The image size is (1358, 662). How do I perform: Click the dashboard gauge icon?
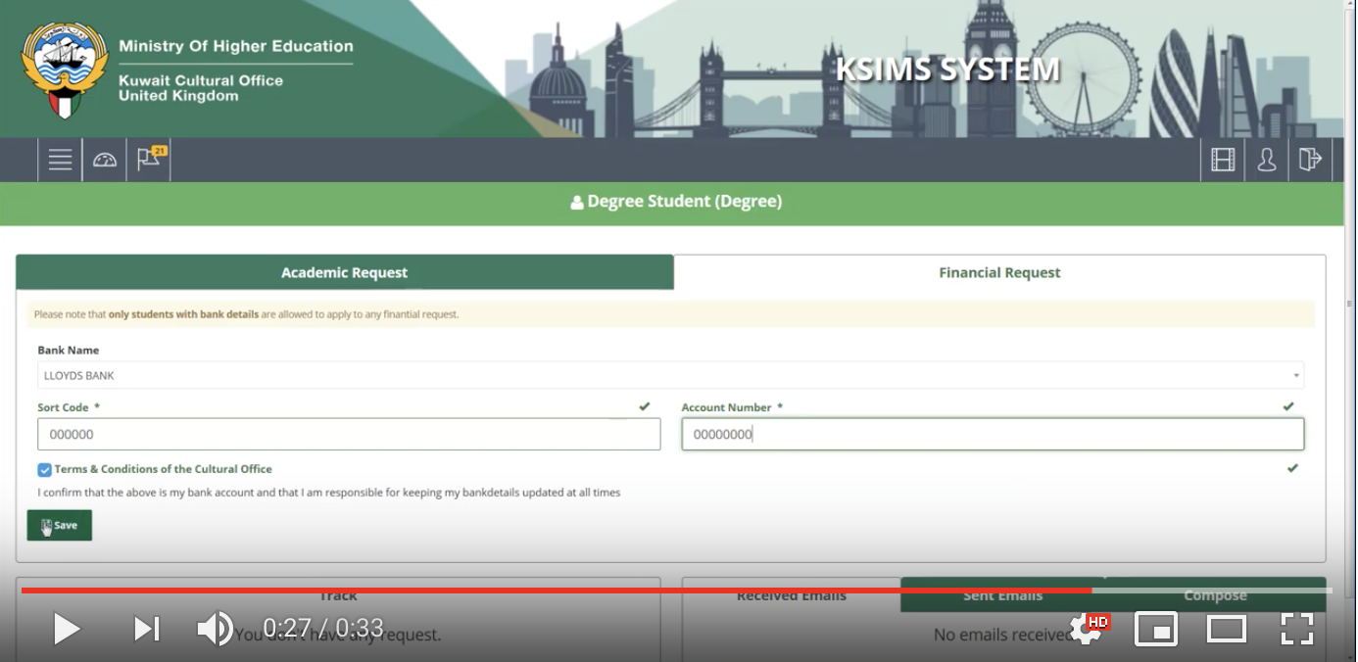coord(105,160)
